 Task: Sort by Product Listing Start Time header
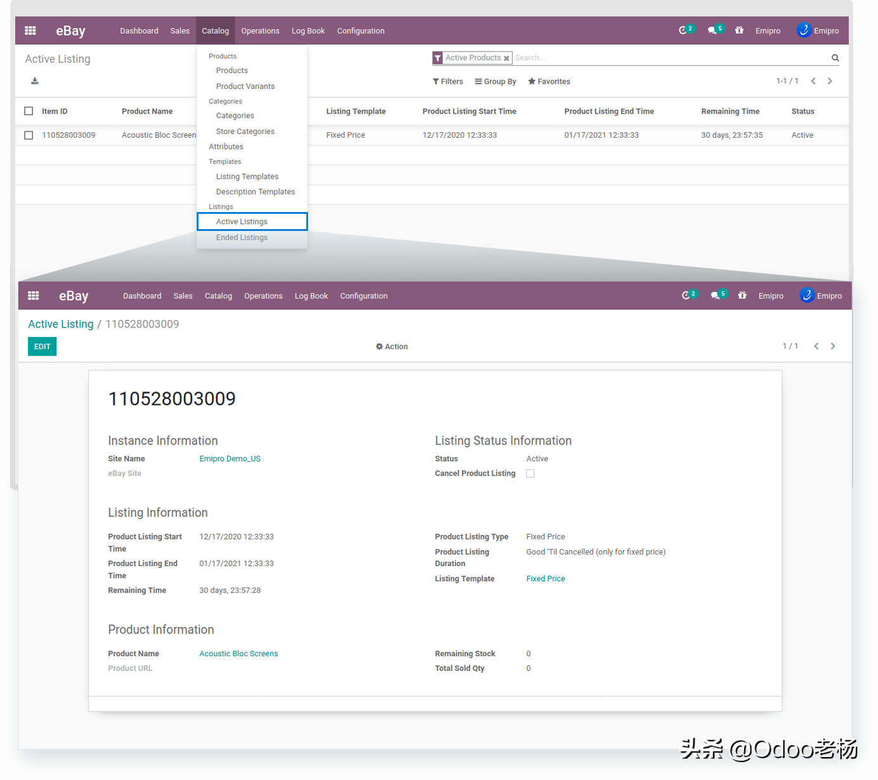point(469,111)
